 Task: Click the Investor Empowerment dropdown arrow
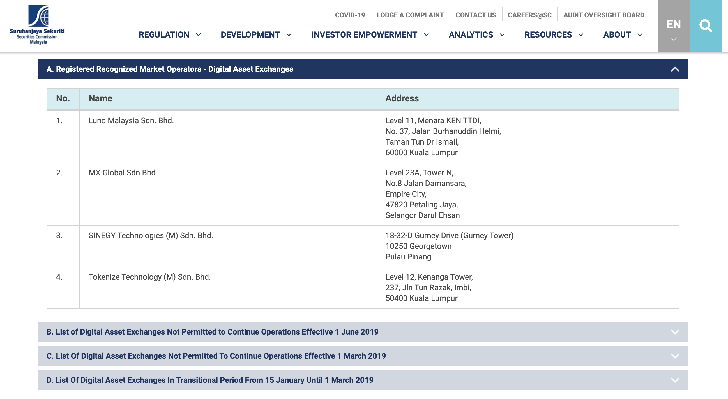(x=427, y=35)
